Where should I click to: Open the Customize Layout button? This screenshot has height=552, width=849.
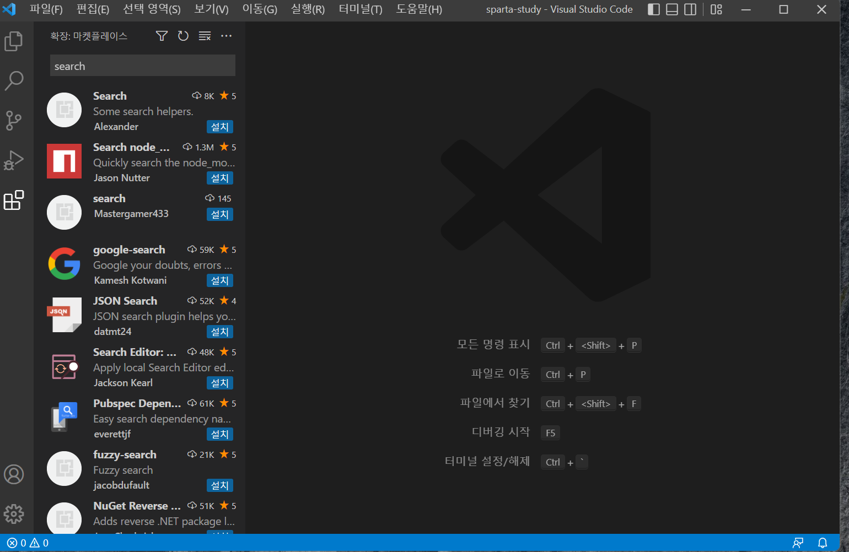point(716,9)
